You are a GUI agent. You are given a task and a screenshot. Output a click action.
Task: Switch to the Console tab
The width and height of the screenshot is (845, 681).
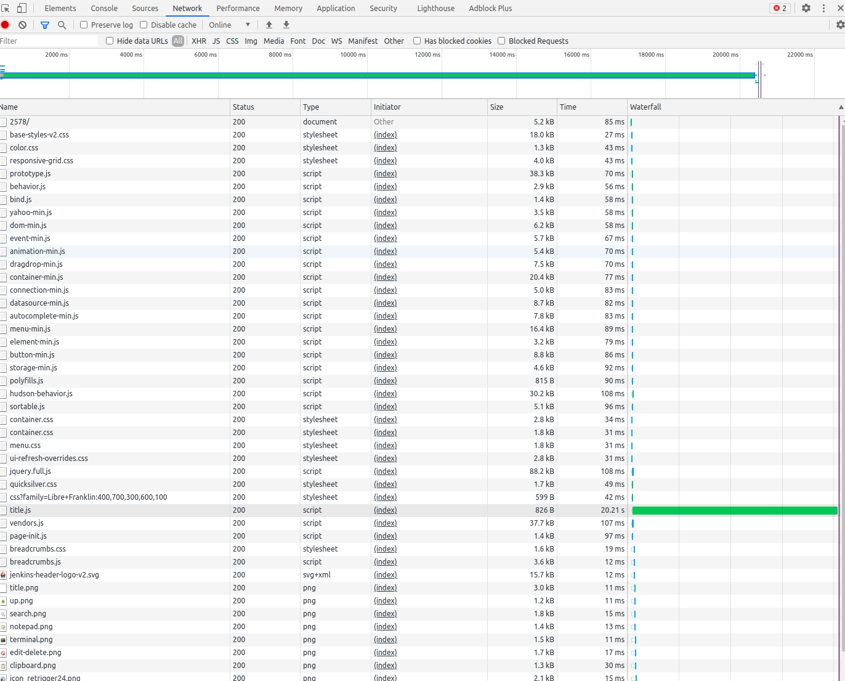pos(104,8)
